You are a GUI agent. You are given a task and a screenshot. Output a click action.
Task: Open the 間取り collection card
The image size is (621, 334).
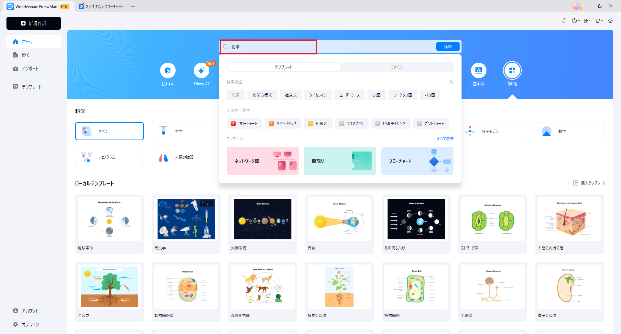click(x=340, y=161)
